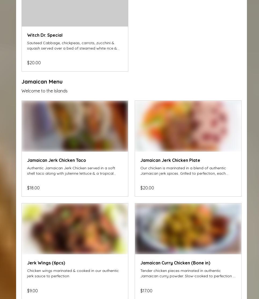Open the Jerk Wings (6pcs) photo

tap(75, 229)
